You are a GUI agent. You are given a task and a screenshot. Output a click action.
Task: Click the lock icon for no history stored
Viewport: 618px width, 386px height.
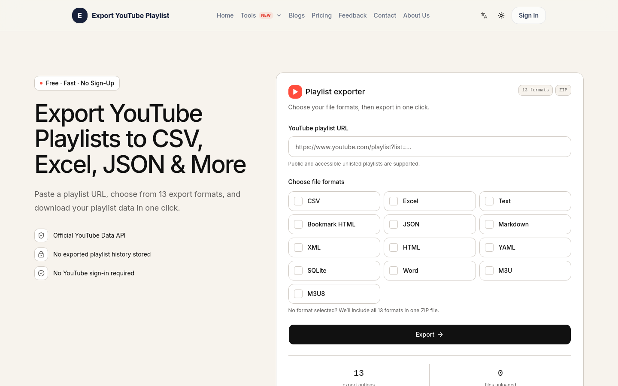point(41,254)
